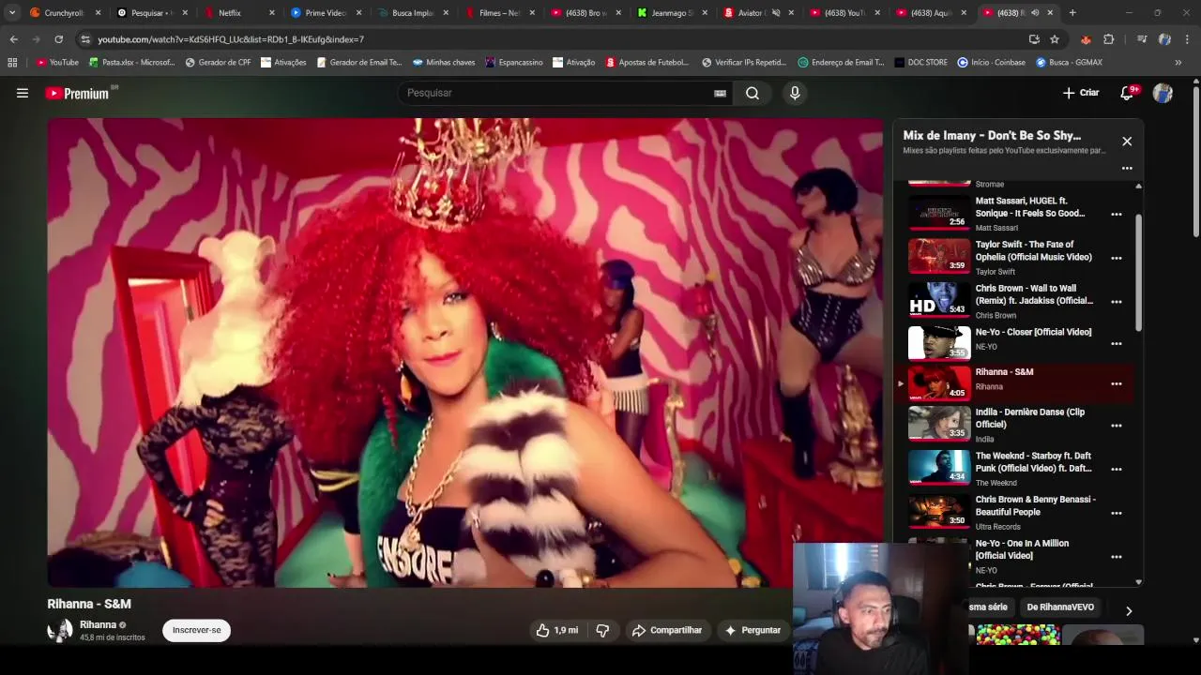The image size is (1201, 675).
Task: Select Ne-Yo Closer [Official Video] title
Action: point(1033,332)
